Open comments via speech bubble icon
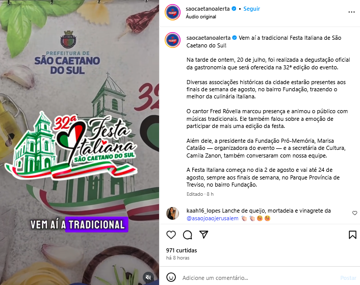360x285 pixels. coord(188,235)
